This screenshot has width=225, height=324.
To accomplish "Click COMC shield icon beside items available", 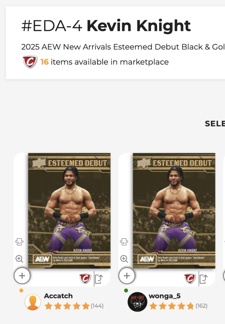I will coord(30,62).
